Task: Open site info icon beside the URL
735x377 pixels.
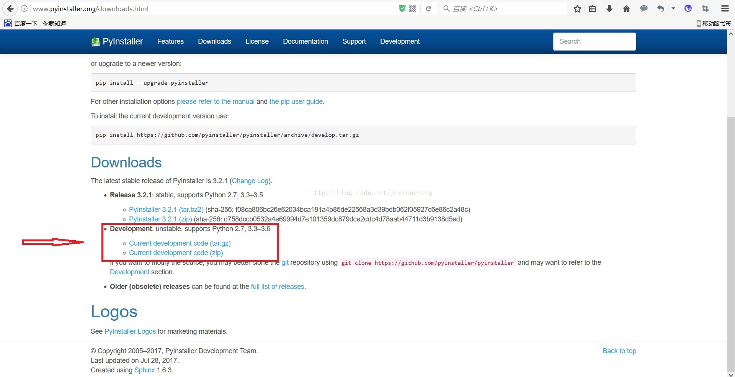Action: [x=24, y=8]
